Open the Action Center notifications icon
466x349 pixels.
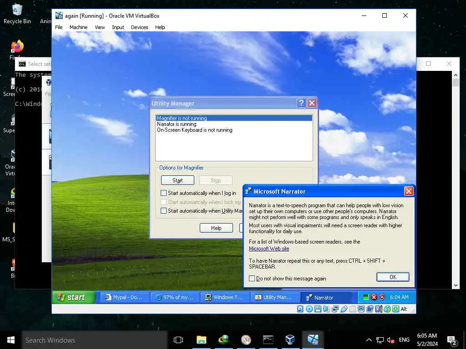[452, 340]
